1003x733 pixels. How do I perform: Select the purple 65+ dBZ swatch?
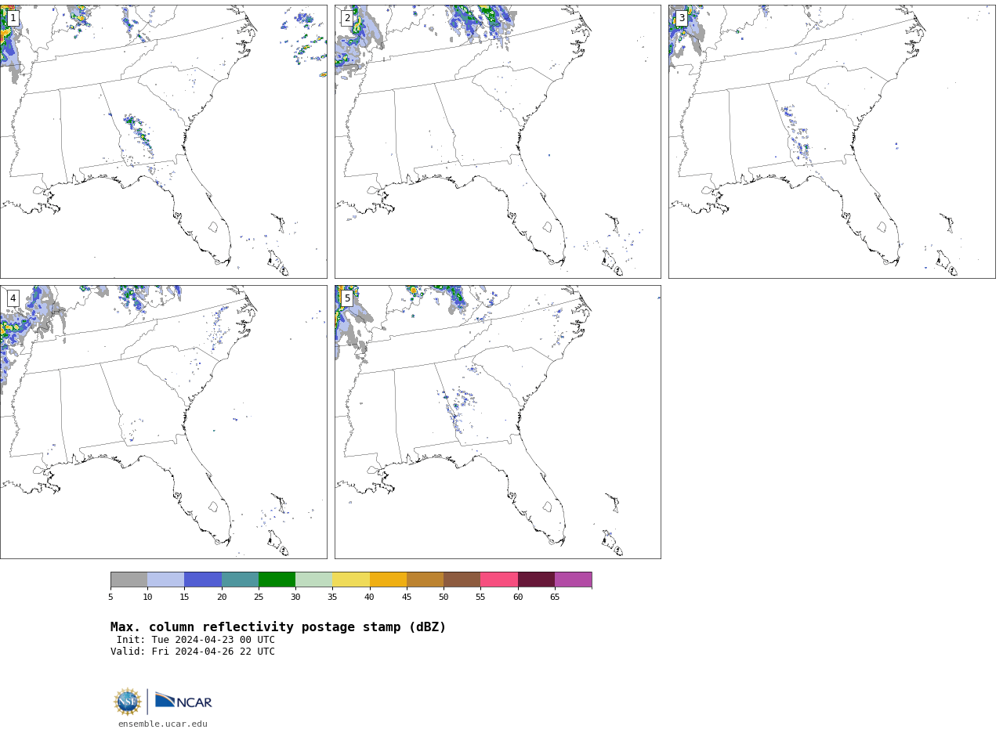(x=573, y=580)
